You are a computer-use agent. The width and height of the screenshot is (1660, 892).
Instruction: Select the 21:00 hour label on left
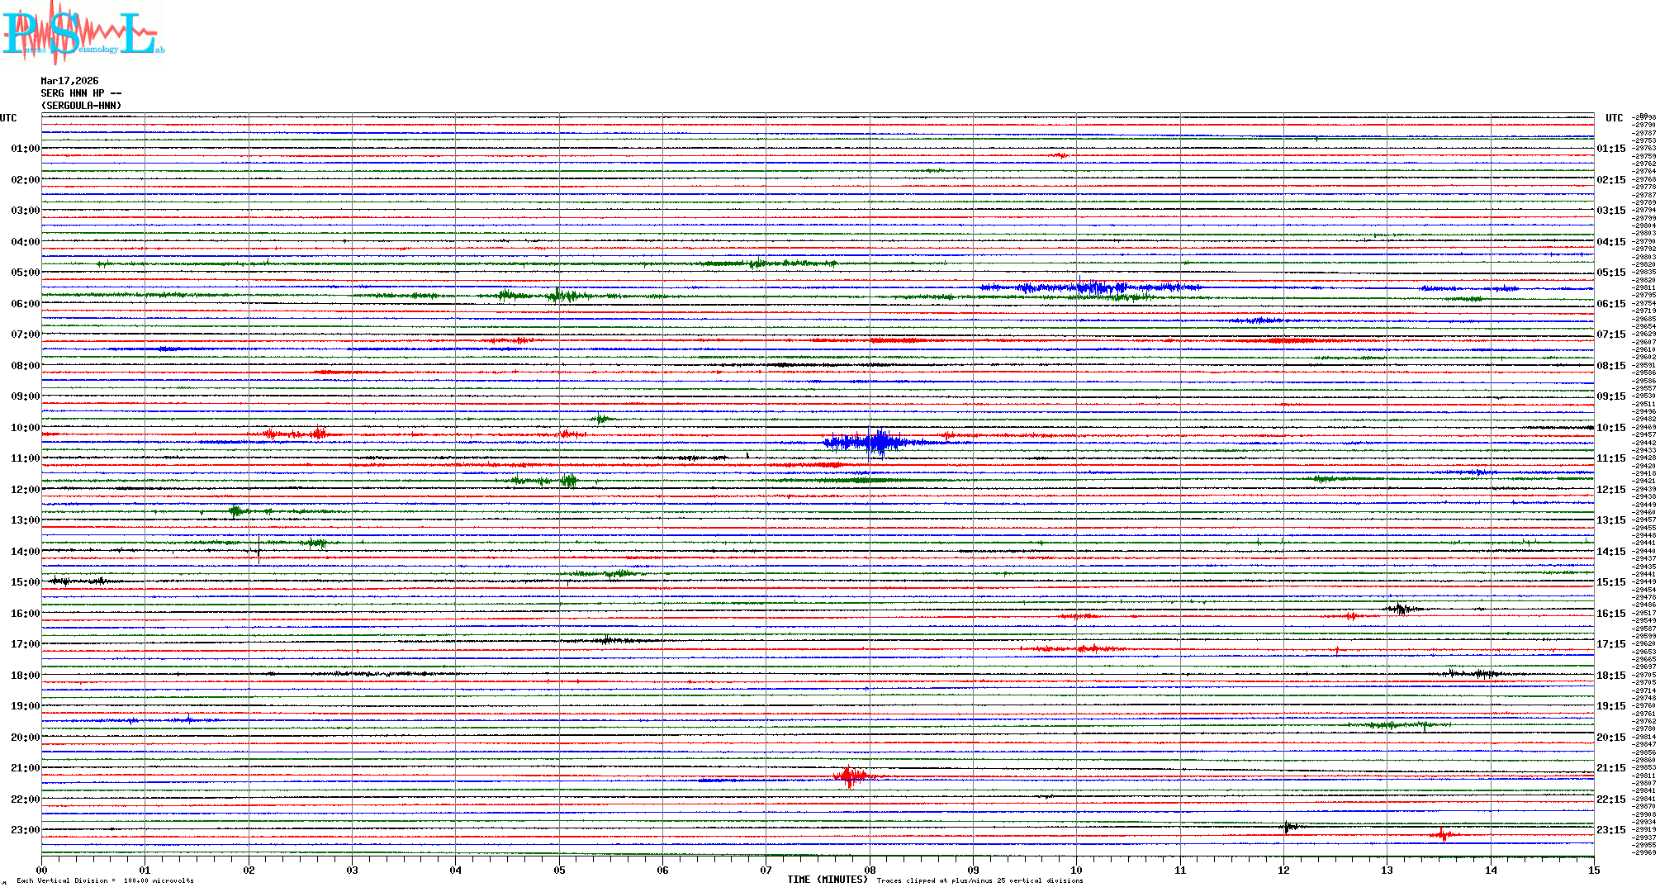coord(25,768)
